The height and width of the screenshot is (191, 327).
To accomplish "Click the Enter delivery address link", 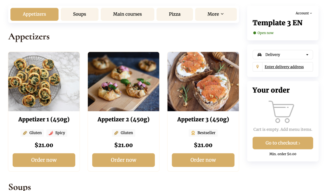I will (284, 67).
